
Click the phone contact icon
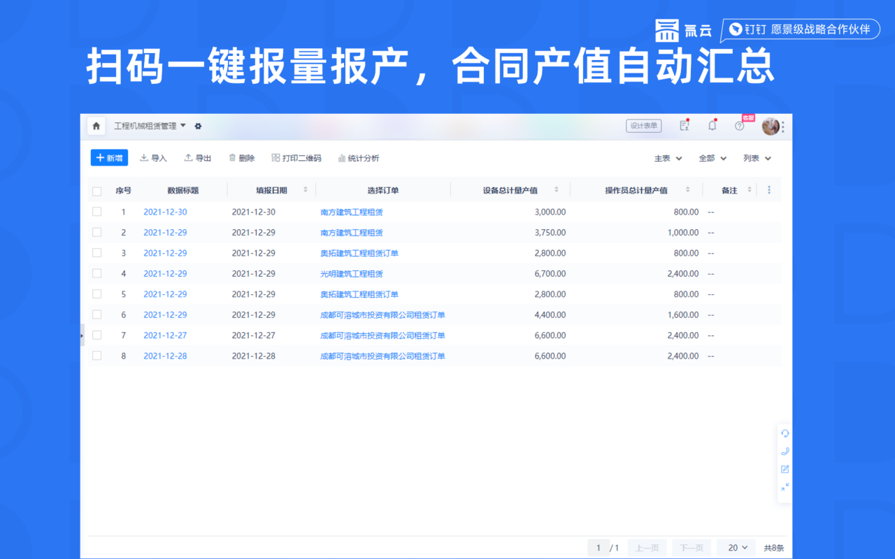tap(785, 451)
